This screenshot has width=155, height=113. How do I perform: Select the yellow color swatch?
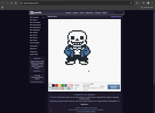click(x=60, y=85)
